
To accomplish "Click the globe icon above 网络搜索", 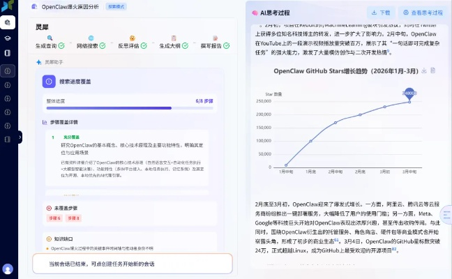I will pyautogui.click(x=91, y=38).
